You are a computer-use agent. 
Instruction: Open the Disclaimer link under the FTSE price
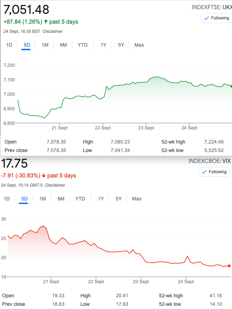click(x=53, y=31)
